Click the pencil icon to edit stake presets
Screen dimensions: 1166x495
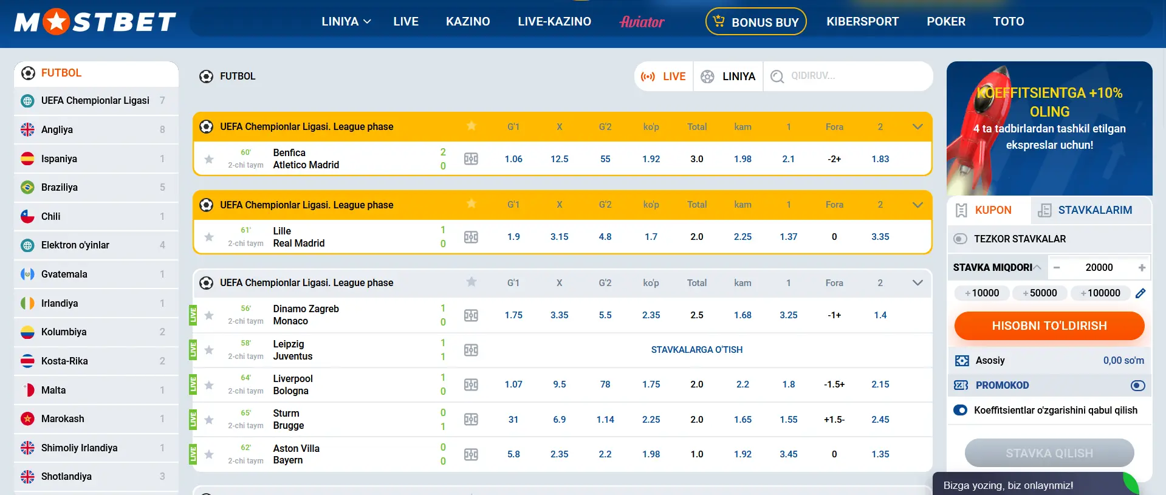click(x=1140, y=293)
